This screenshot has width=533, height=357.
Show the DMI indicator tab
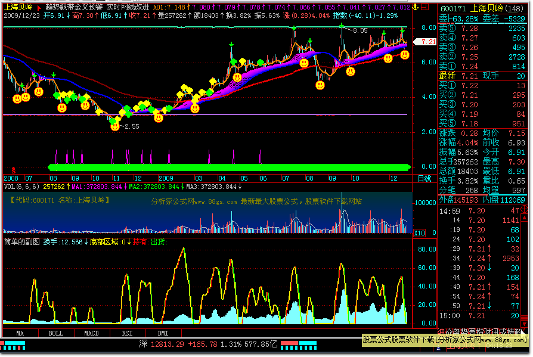tap(163, 333)
